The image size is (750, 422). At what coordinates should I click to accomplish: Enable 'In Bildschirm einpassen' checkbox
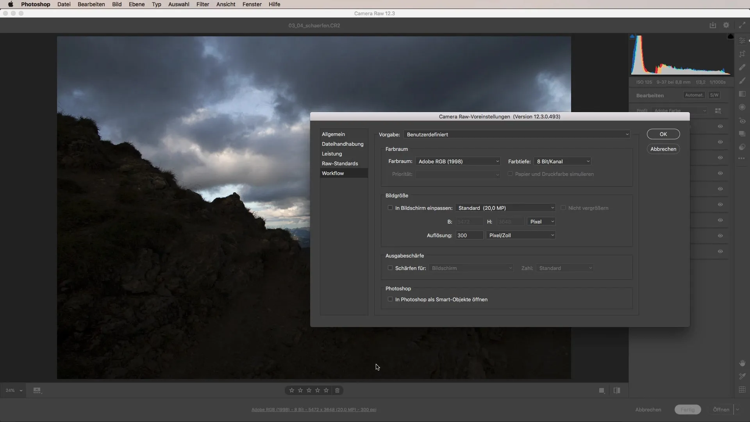(x=390, y=208)
